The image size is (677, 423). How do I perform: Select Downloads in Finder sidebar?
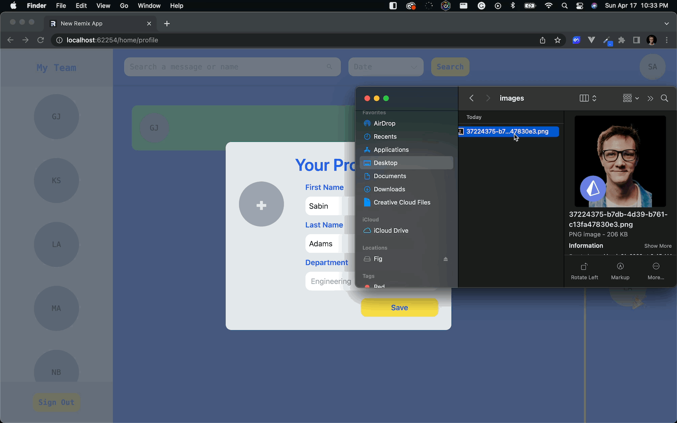coord(389,189)
